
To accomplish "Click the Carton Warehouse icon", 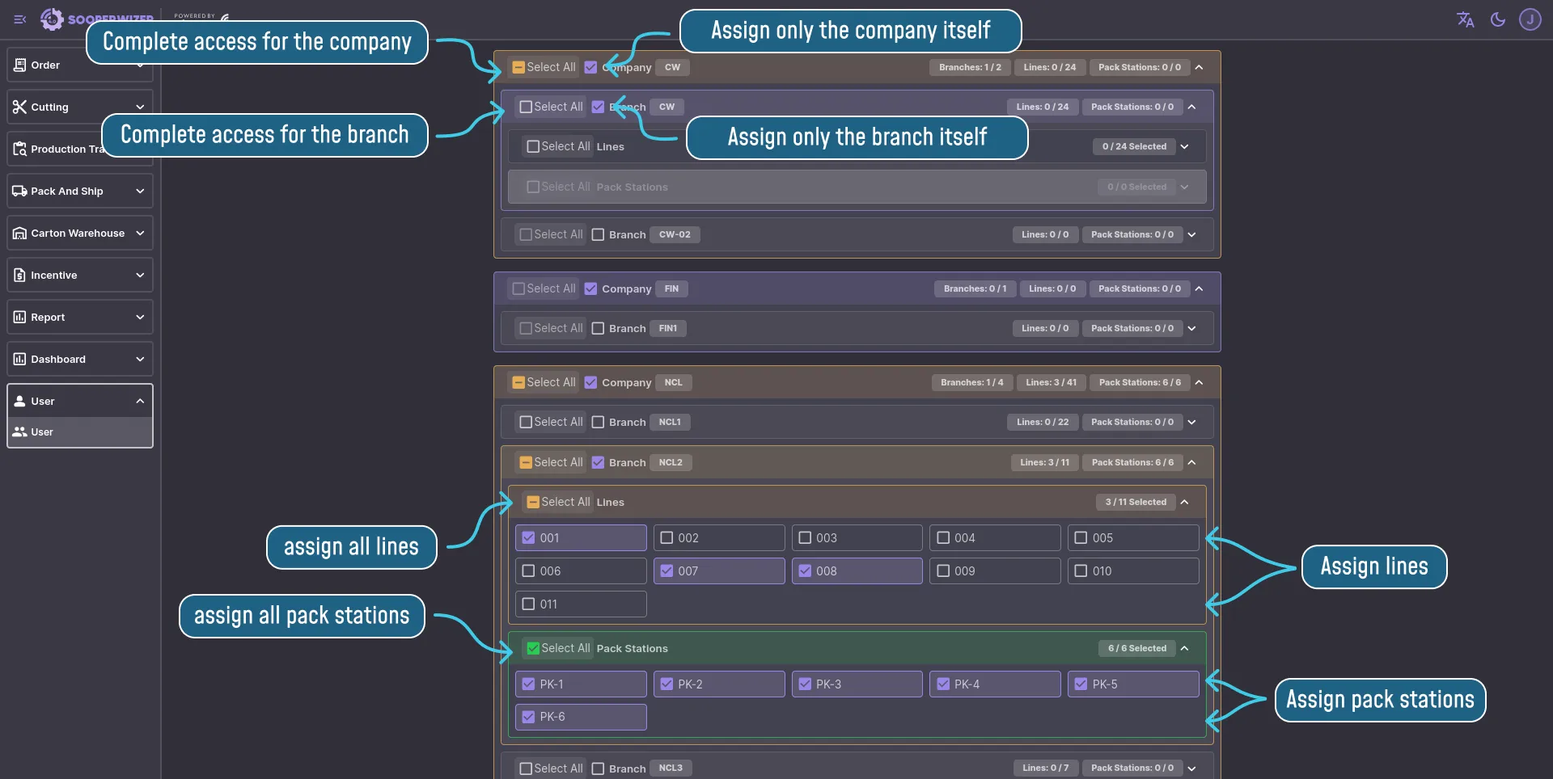I will pyautogui.click(x=20, y=234).
